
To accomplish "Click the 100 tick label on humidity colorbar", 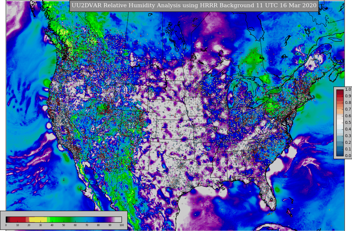I will (122, 225).
